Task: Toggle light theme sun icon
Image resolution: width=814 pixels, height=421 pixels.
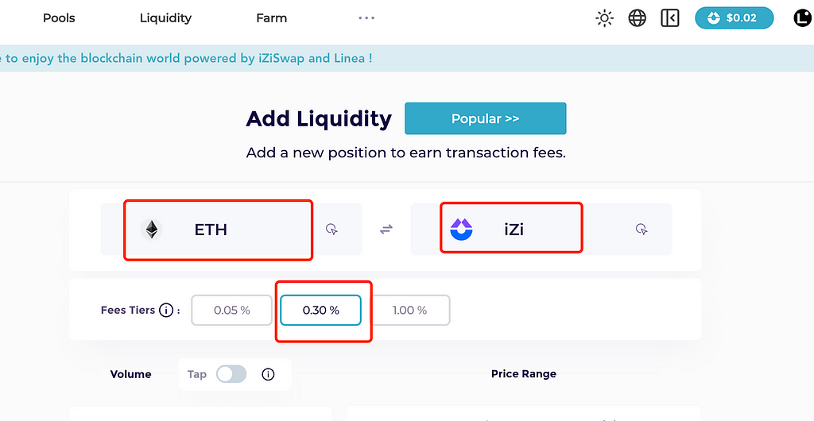Action: (x=604, y=18)
